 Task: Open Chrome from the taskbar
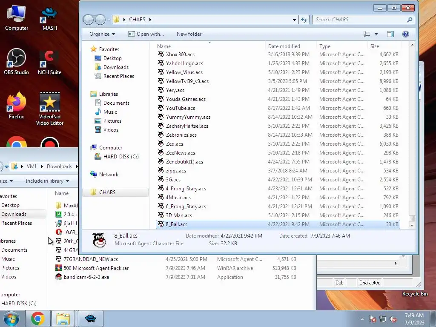[x=38, y=318]
